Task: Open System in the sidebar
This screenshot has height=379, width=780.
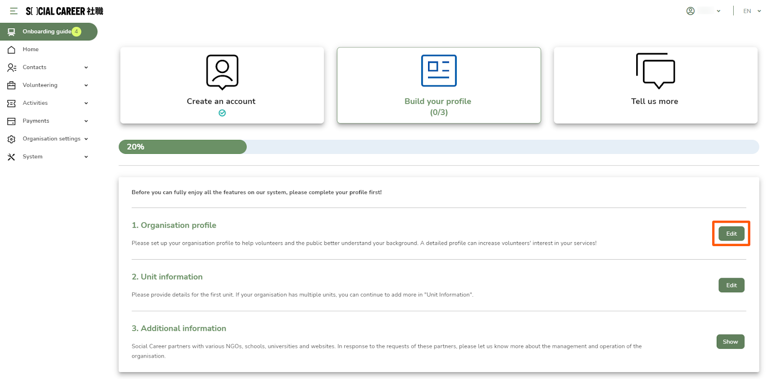Action: [x=33, y=157]
